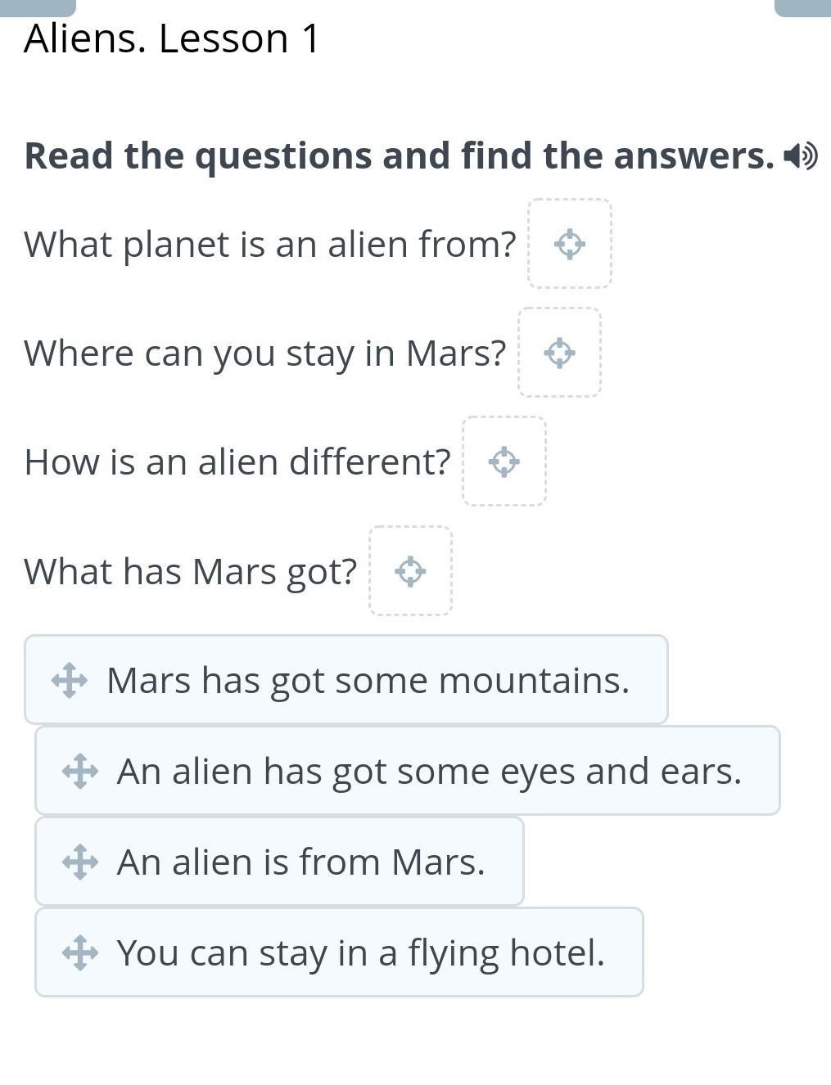Click drop target beside 'What has Mars got?'
The width and height of the screenshot is (831, 1085).
click(410, 571)
